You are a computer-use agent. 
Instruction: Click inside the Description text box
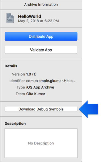point(41,143)
